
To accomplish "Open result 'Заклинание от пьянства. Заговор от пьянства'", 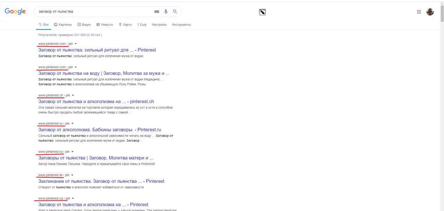I will pos(101,181).
